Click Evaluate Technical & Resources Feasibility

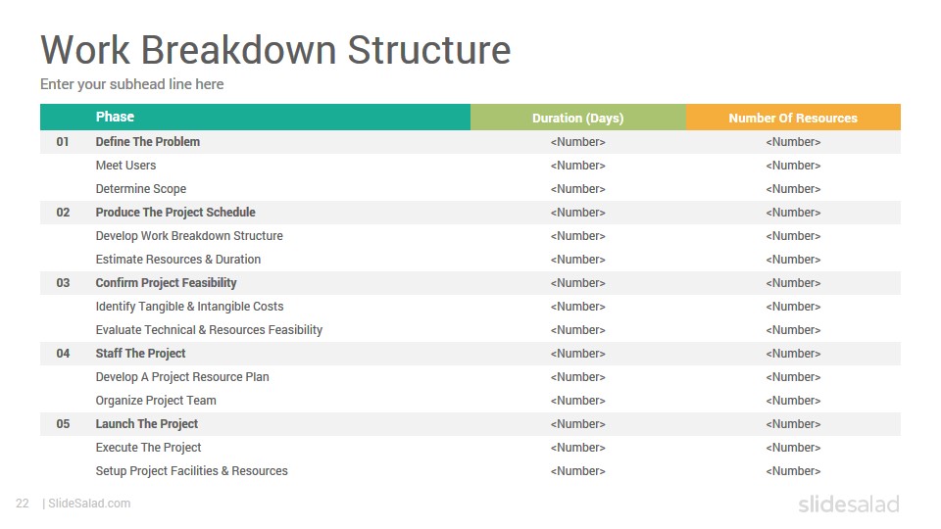209,330
